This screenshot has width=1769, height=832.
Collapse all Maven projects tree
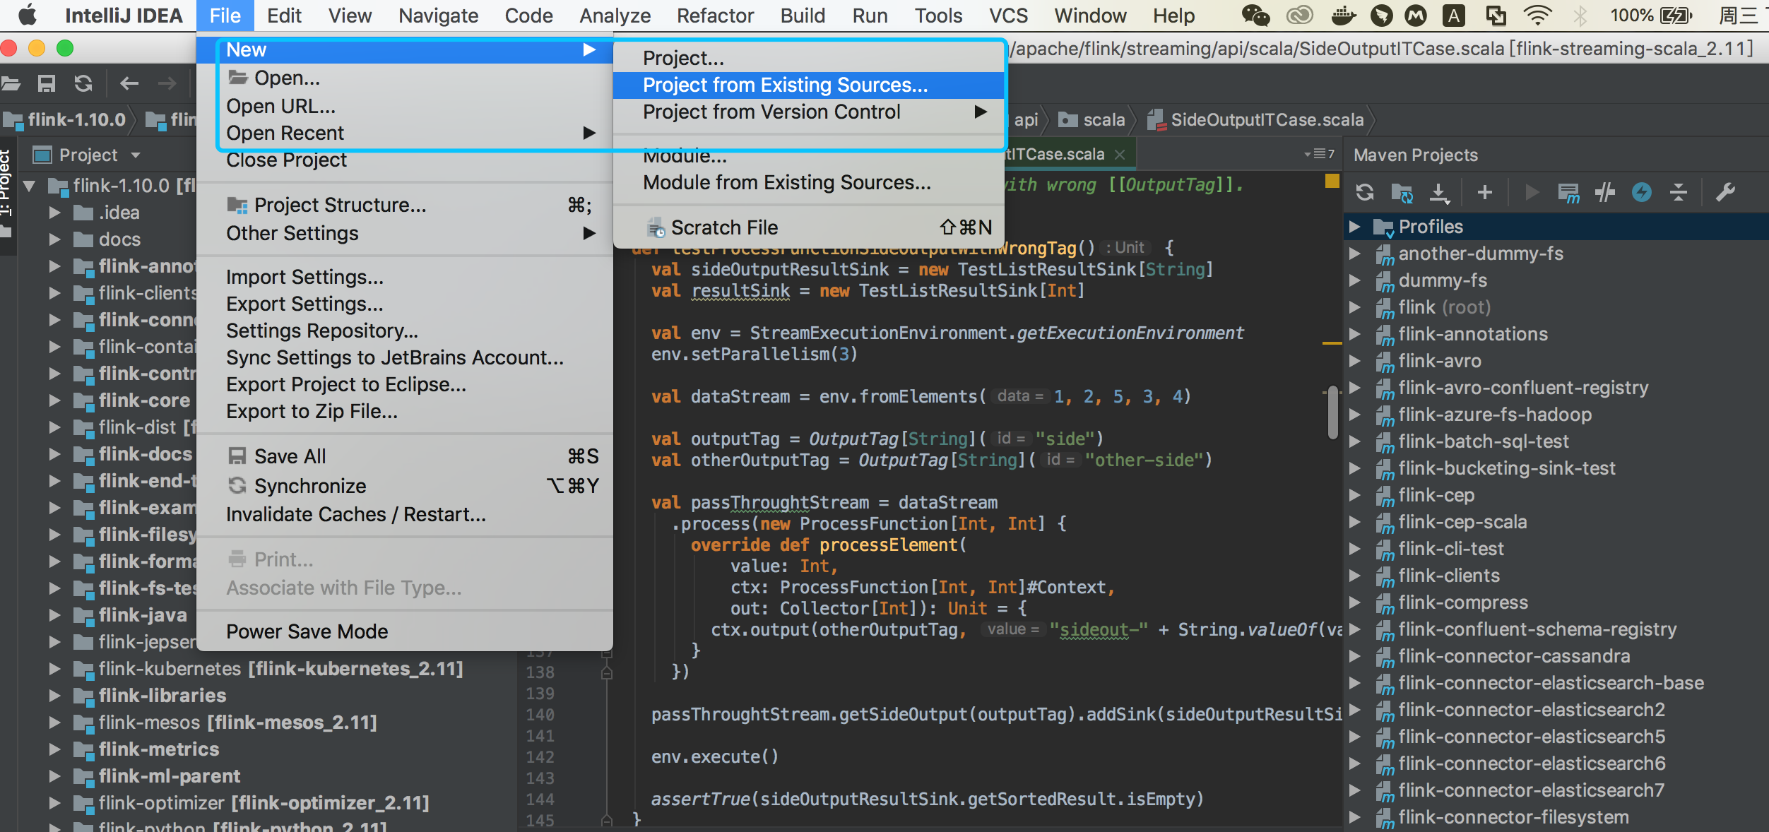1679,192
